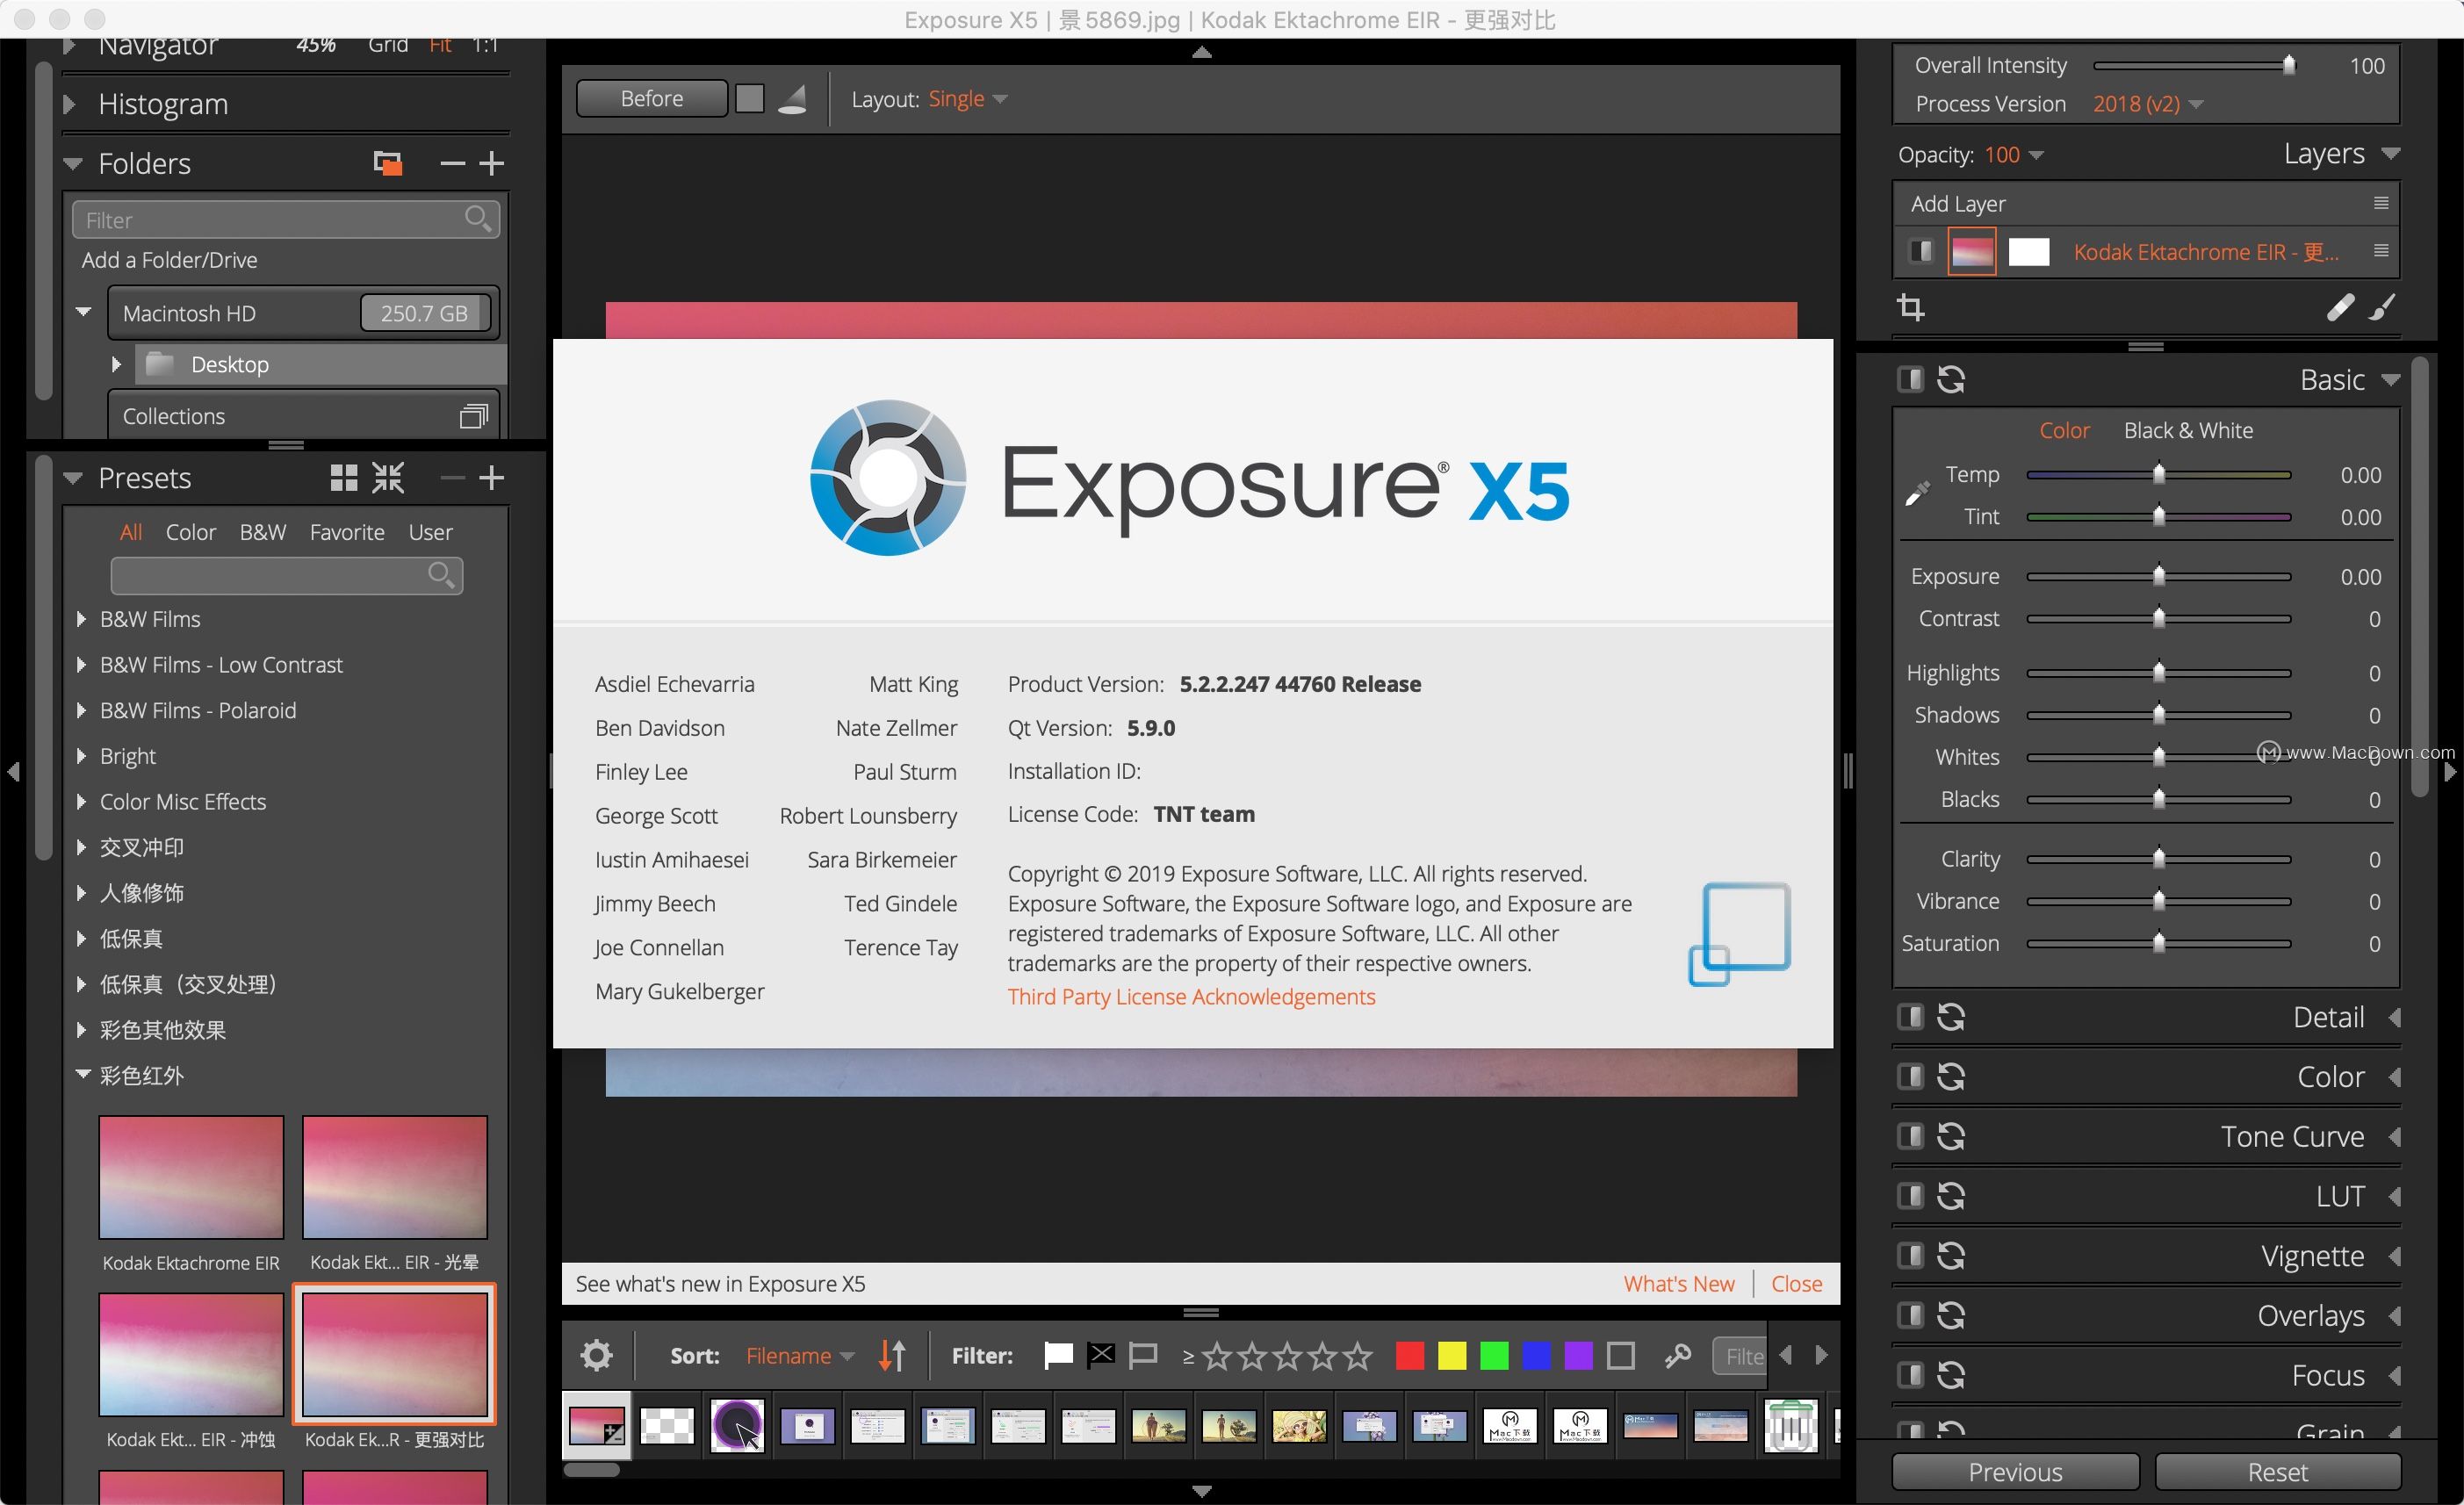Pick the layer mask brush tool
This screenshot has width=2464, height=1505.
click(2383, 307)
